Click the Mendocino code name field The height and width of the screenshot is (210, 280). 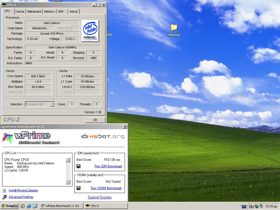[x=39, y=28]
